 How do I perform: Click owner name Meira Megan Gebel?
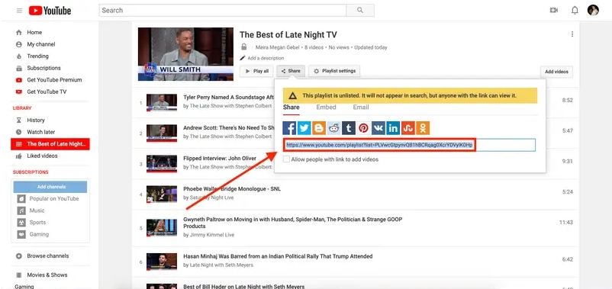point(278,47)
